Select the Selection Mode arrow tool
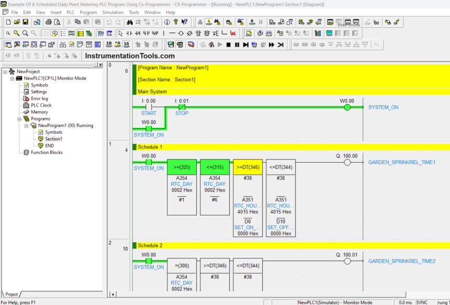 pos(120,33)
